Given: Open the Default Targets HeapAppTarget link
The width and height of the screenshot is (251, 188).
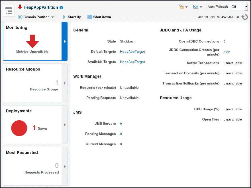Looking at the screenshot, I should (132, 52).
